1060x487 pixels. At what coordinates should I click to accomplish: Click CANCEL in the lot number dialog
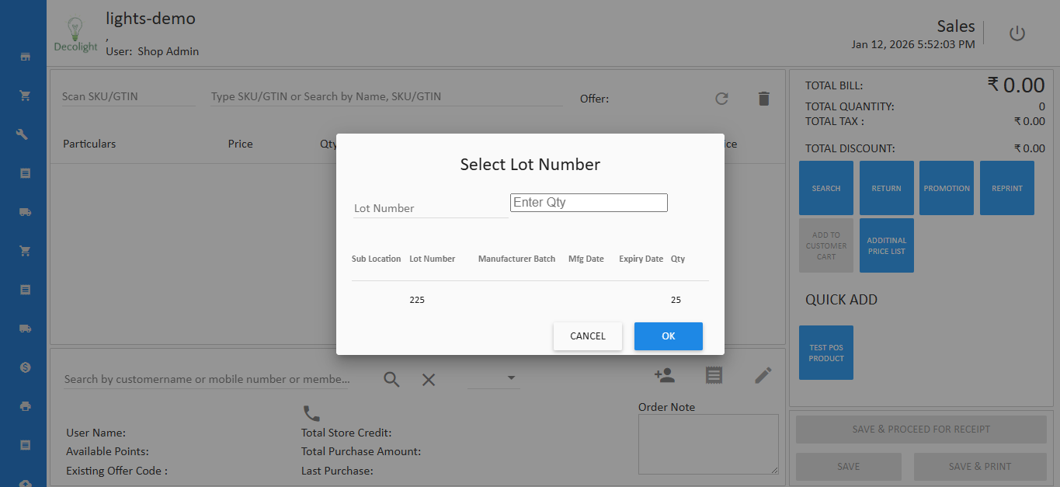(x=587, y=336)
